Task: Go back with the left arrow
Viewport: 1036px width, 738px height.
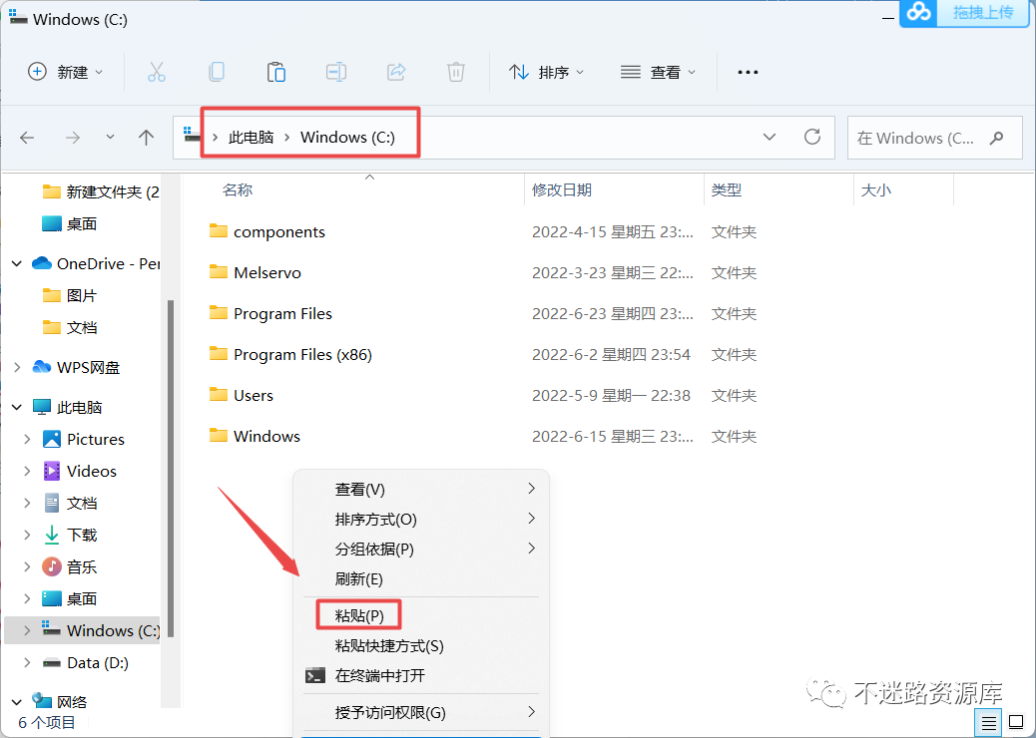Action: pos(27,138)
